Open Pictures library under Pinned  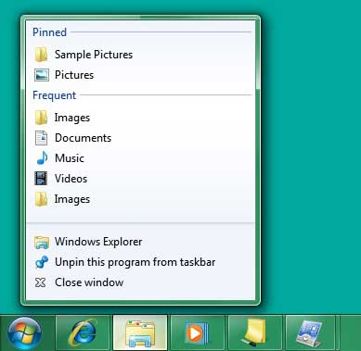pos(141,75)
